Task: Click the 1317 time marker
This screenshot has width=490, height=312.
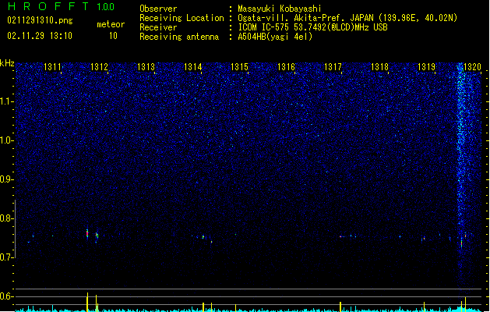Action: [333, 66]
